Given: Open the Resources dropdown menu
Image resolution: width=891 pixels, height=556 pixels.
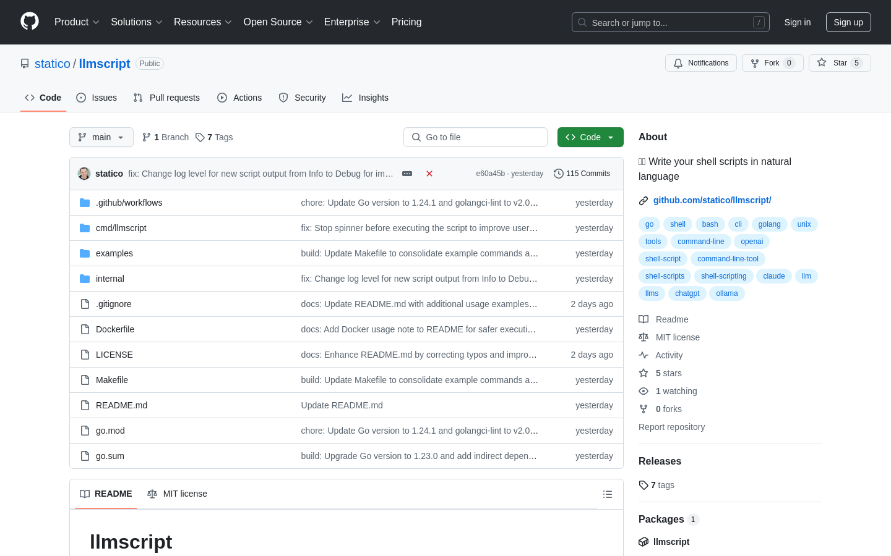Looking at the screenshot, I should 203,22.
